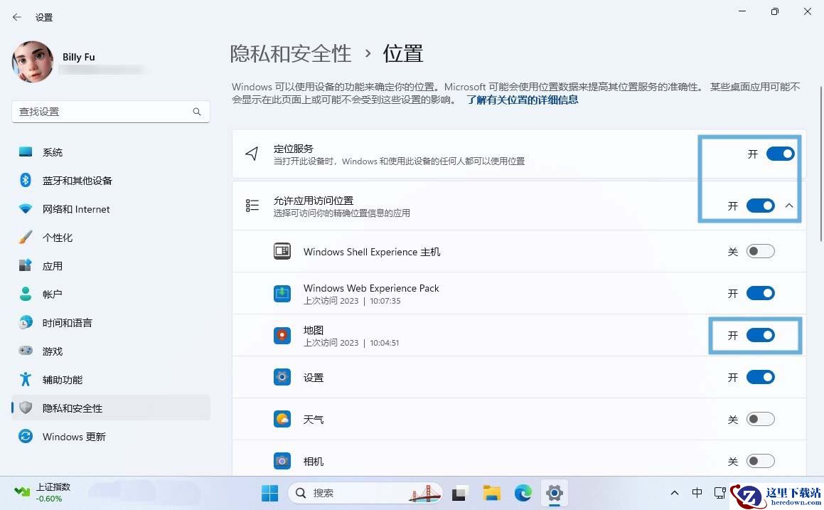Click the 帐户 person icon
Image resolution: width=824 pixels, height=510 pixels.
click(x=25, y=294)
